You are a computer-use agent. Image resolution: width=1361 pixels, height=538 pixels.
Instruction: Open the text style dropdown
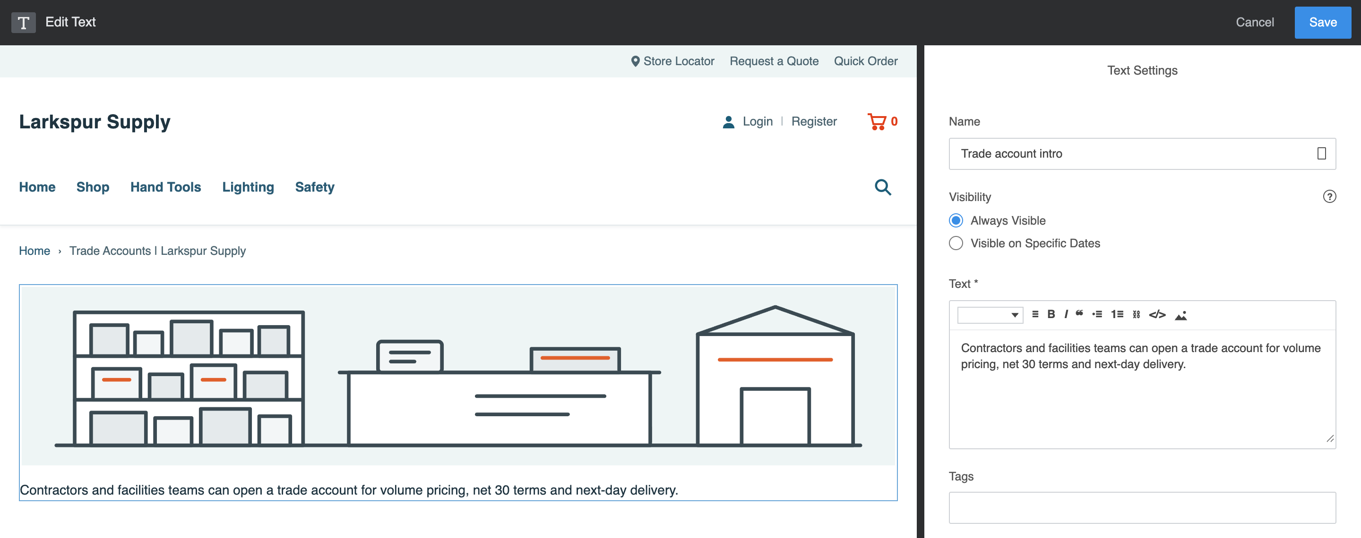tap(990, 315)
